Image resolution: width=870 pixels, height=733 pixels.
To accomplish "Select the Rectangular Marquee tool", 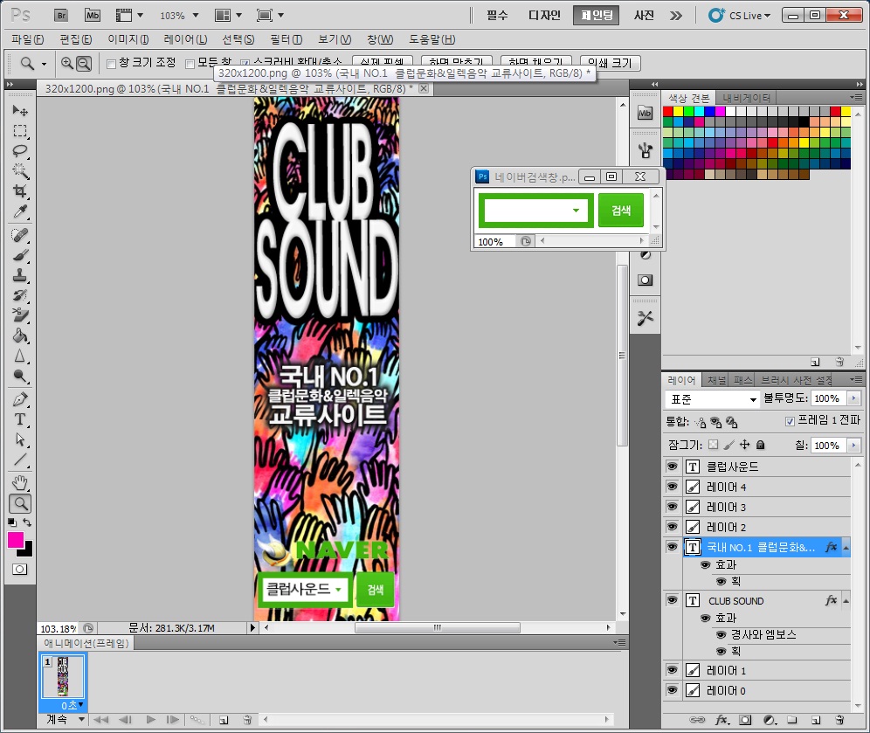I will point(20,131).
